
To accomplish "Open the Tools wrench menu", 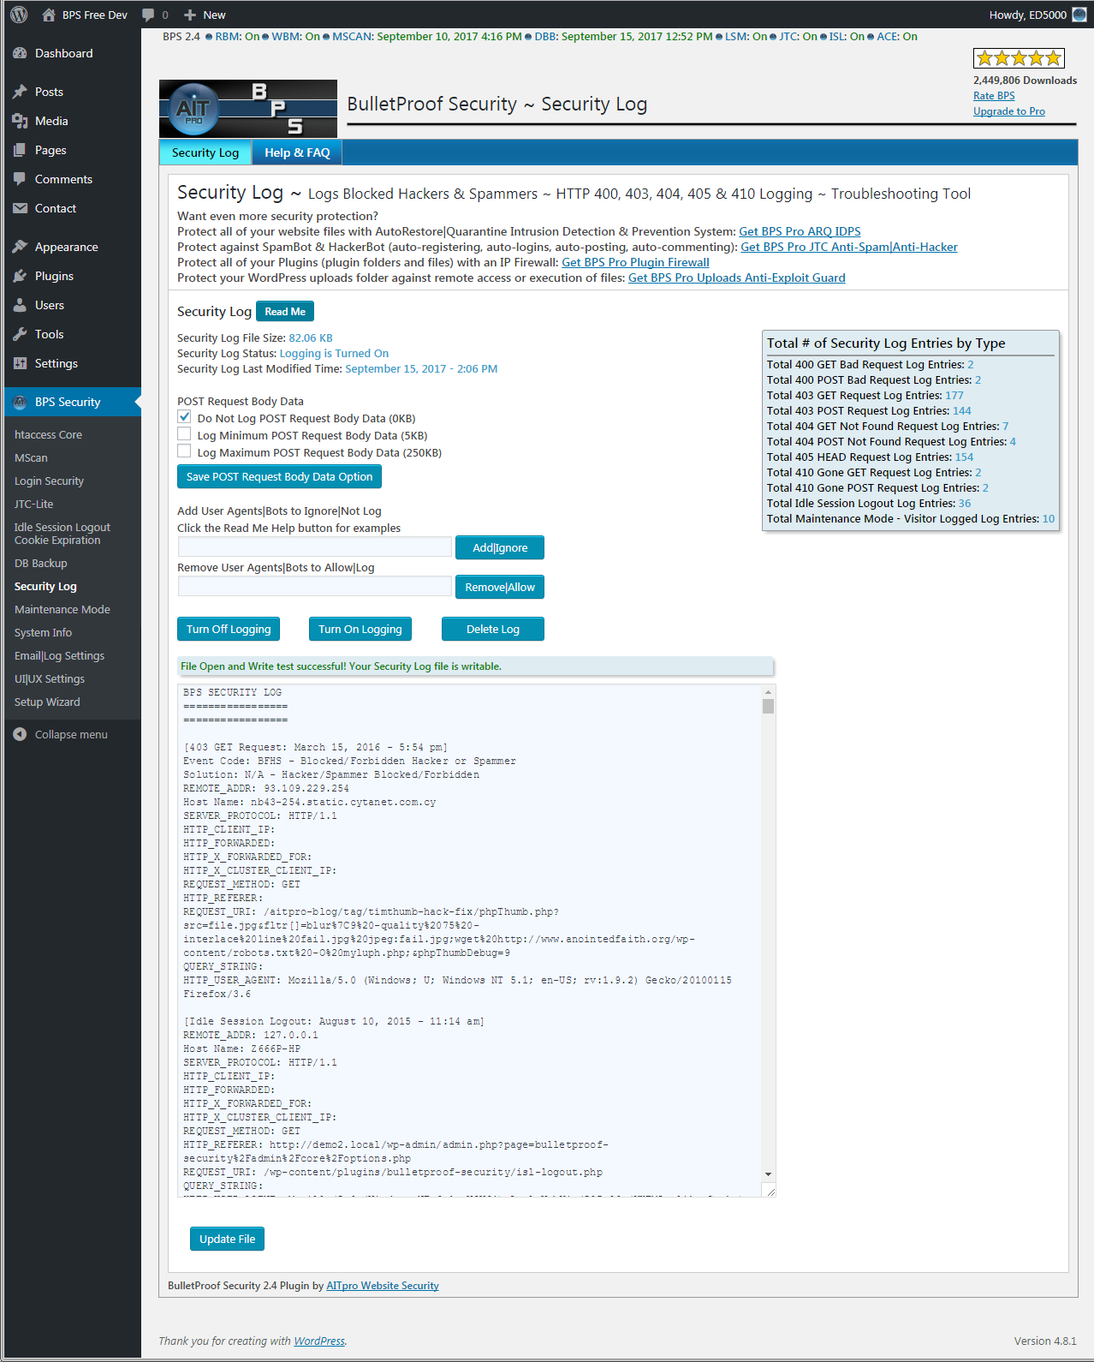I will [x=72, y=334].
